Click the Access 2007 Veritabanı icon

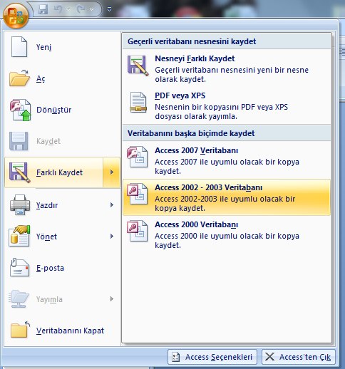pos(137,157)
